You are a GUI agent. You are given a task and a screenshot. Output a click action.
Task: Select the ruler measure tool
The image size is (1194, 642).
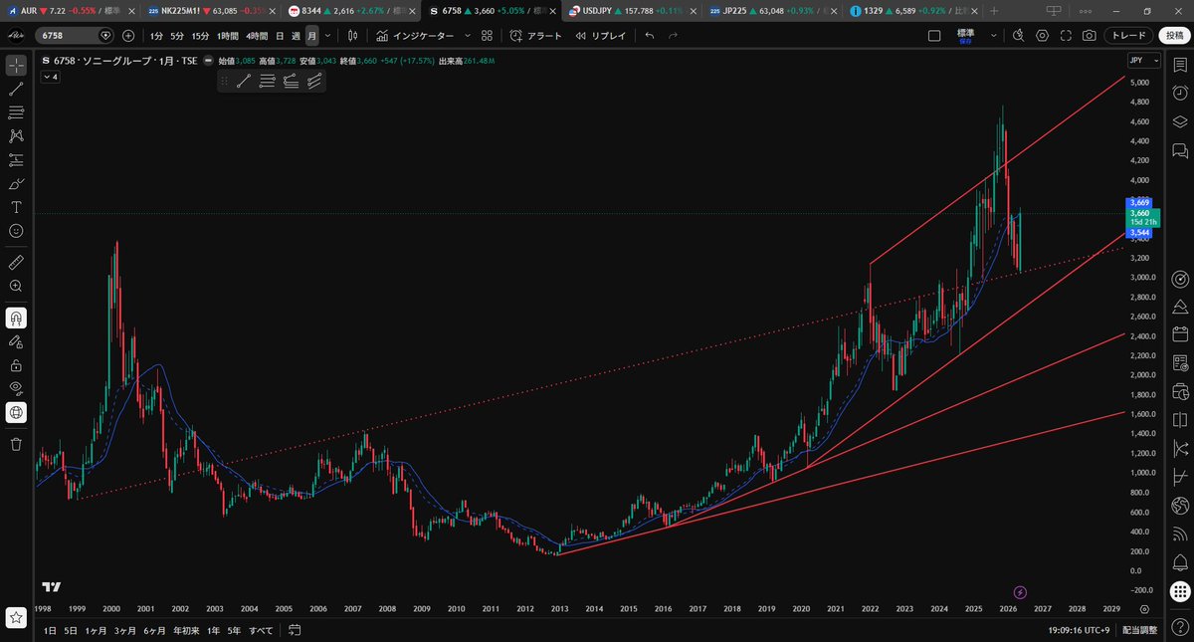pyautogui.click(x=16, y=262)
